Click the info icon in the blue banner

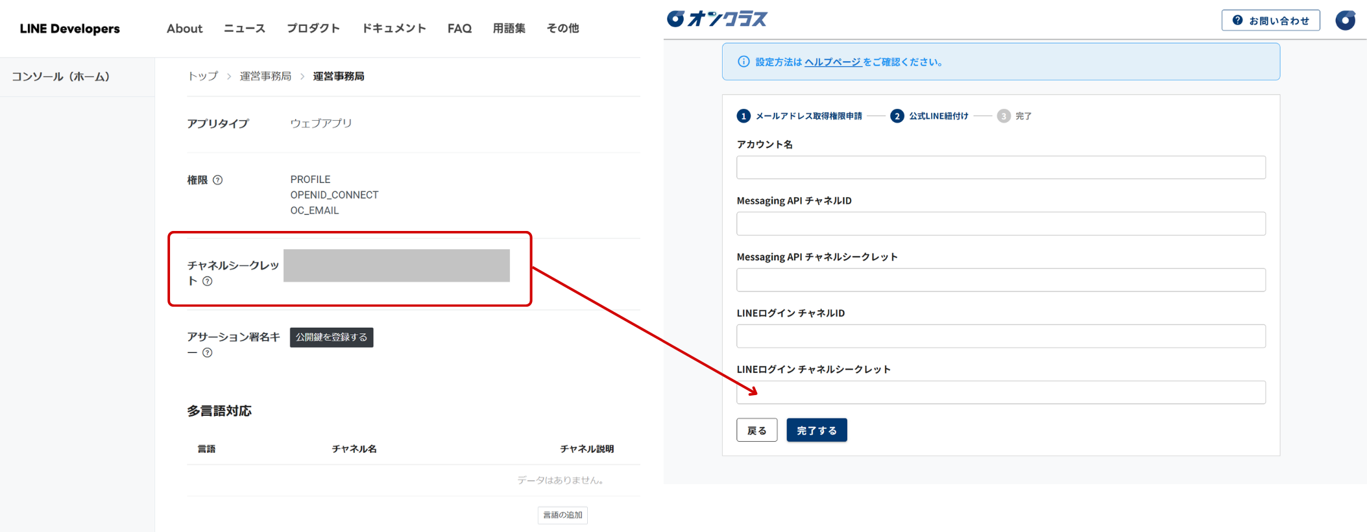pyautogui.click(x=744, y=62)
